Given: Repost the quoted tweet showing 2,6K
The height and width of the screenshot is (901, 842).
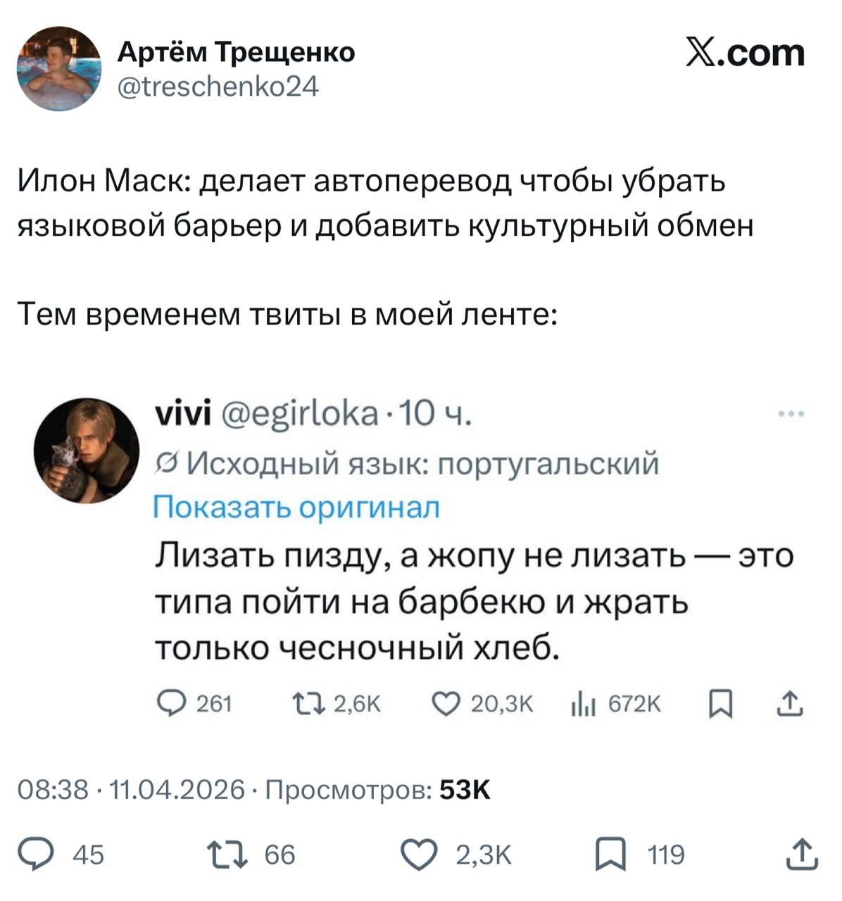Looking at the screenshot, I should tap(308, 702).
